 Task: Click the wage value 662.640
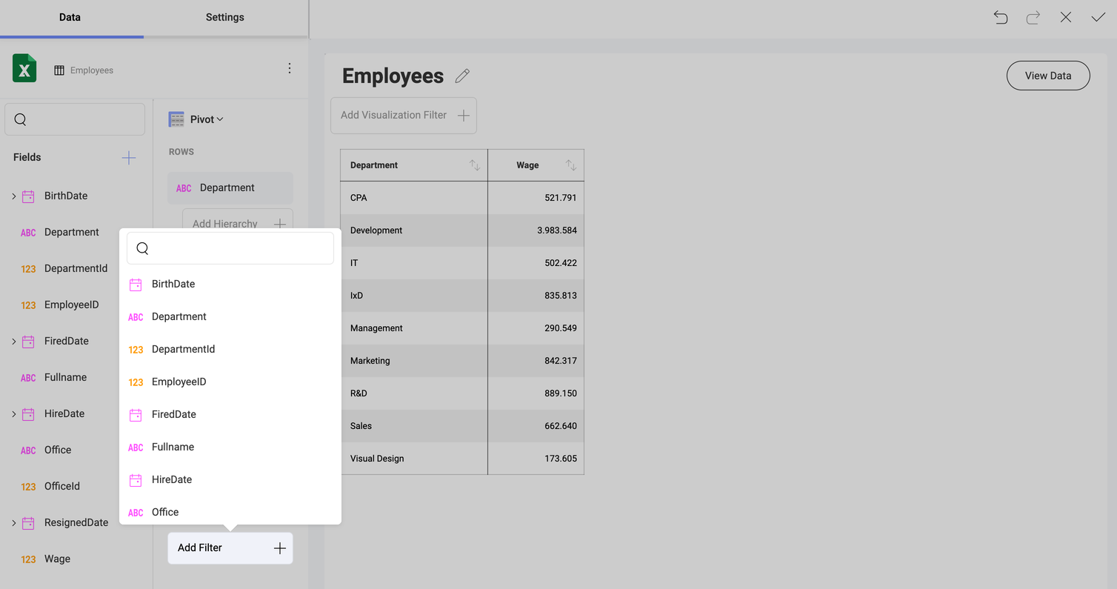click(x=561, y=426)
